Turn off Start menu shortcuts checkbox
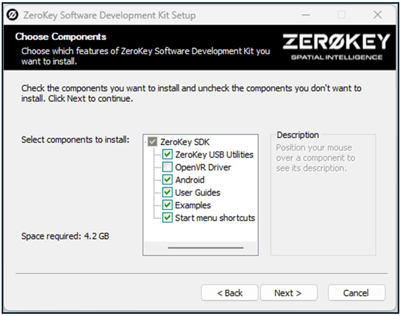The width and height of the screenshot is (402, 316). pyautogui.click(x=168, y=218)
